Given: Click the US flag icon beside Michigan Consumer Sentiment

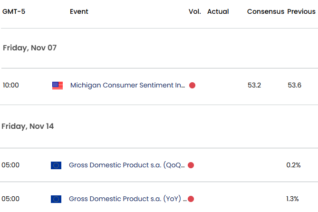Looking at the screenshot, I should (58, 86).
